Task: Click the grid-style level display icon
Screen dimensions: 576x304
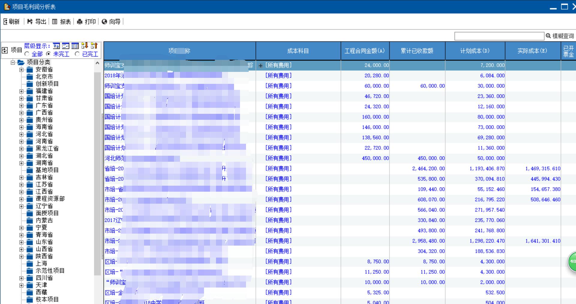Action: coord(75,46)
